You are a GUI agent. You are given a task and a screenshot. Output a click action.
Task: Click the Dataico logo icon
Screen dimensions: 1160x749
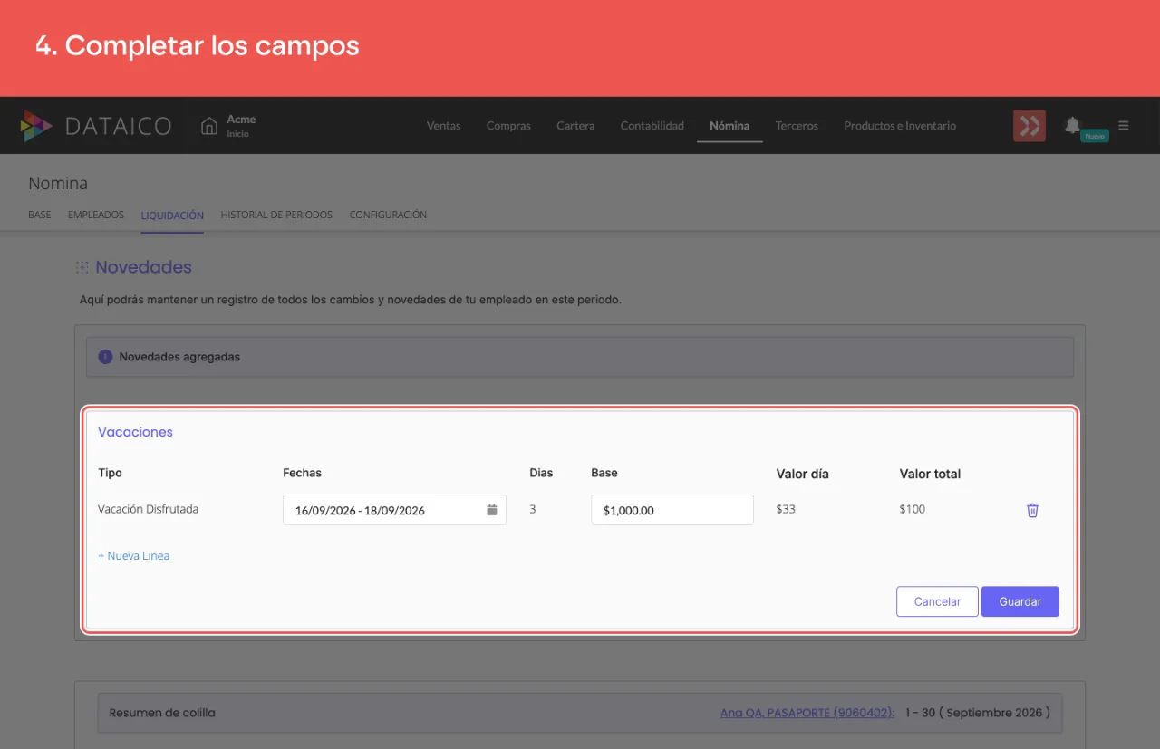[x=37, y=126]
